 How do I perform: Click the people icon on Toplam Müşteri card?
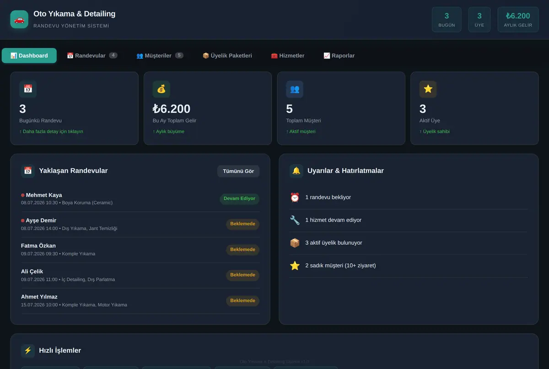pos(295,89)
